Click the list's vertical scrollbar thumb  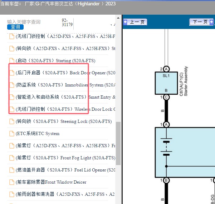[x=118, y=143]
